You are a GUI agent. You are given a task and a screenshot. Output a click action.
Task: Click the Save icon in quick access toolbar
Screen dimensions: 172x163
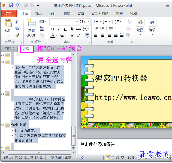[x=11, y=5]
